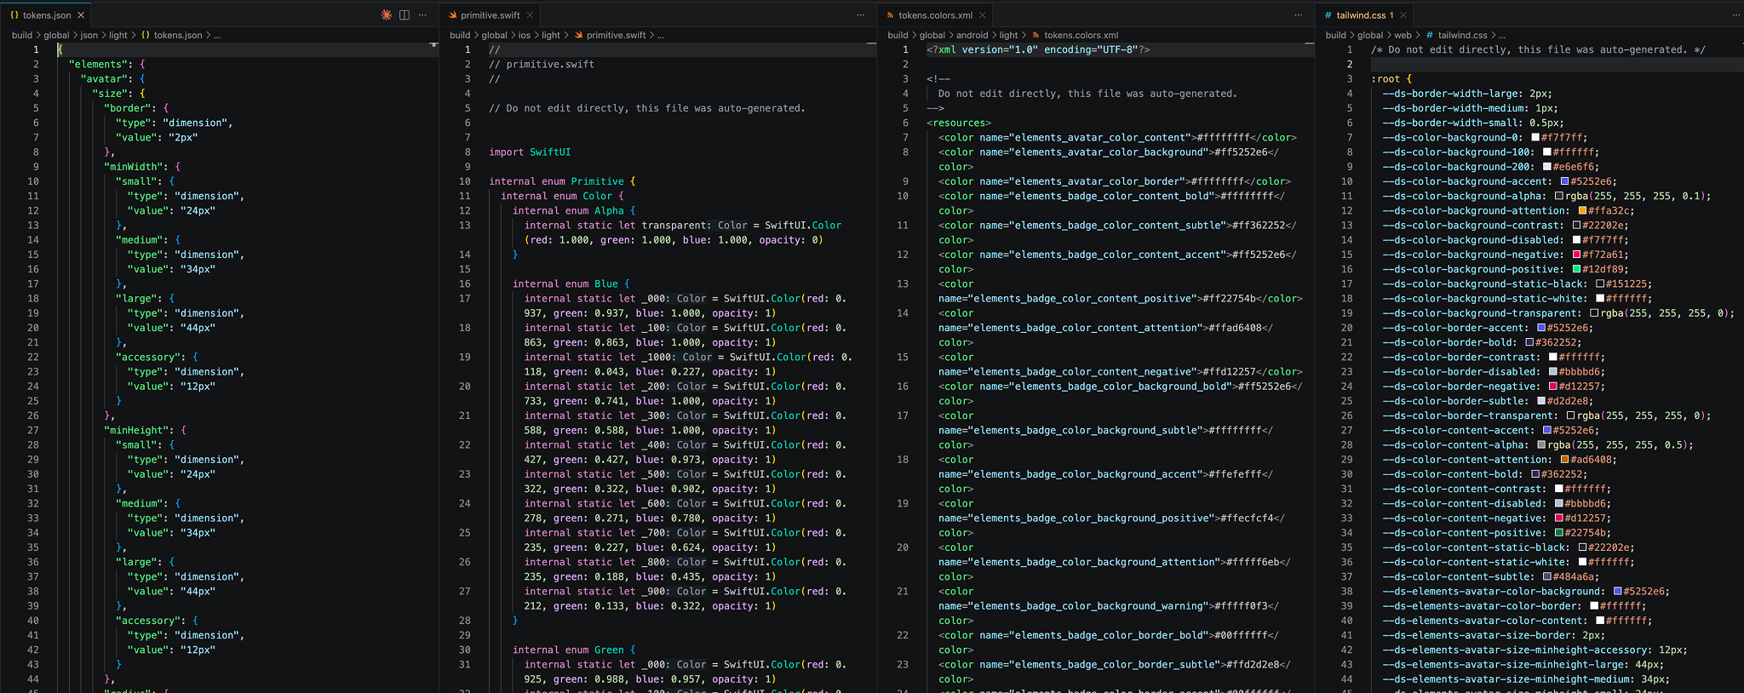
Task: Click the --ds-color-content-attention color swatch
Action: [1565, 460]
